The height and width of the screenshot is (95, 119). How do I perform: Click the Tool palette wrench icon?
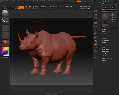pos(100,3)
